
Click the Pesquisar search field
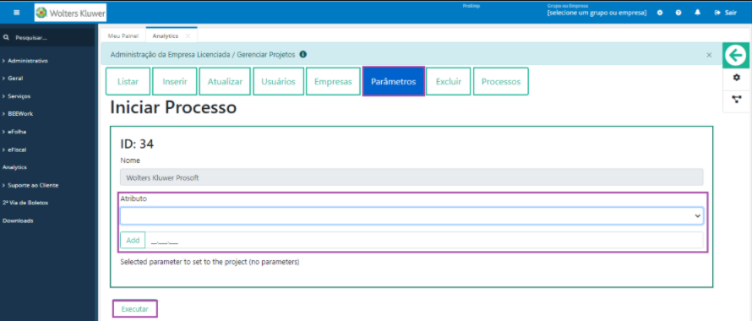click(48, 37)
